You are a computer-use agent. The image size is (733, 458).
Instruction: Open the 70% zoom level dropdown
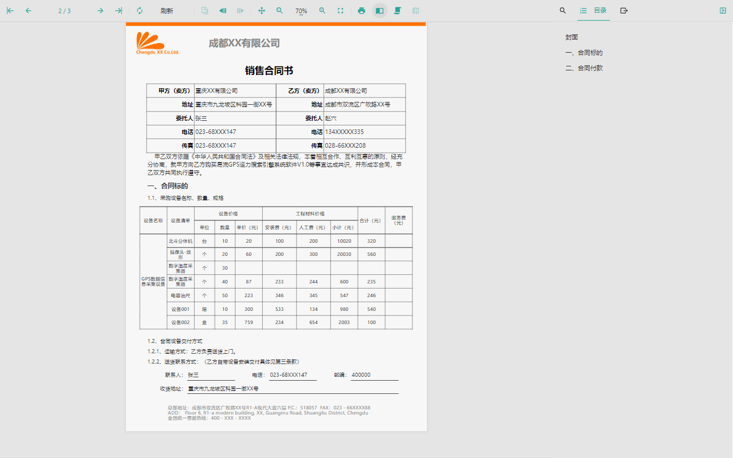point(301,11)
